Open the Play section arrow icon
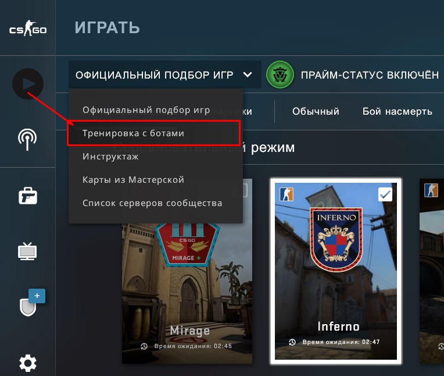This screenshot has height=376, width=444. (x=28, y=84)
